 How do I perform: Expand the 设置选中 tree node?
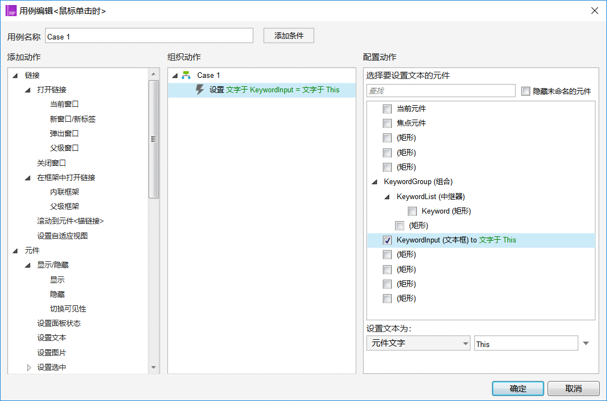click(x=29, y=367)
